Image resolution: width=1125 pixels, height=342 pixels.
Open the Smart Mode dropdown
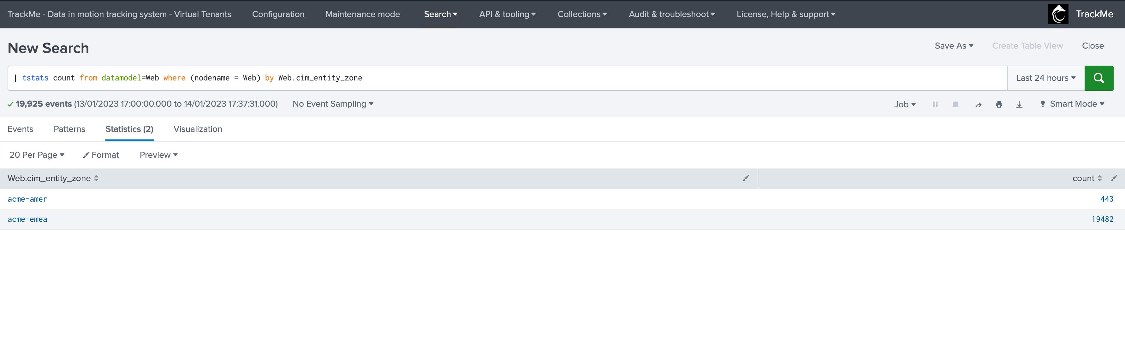[x=1072, y=104]
